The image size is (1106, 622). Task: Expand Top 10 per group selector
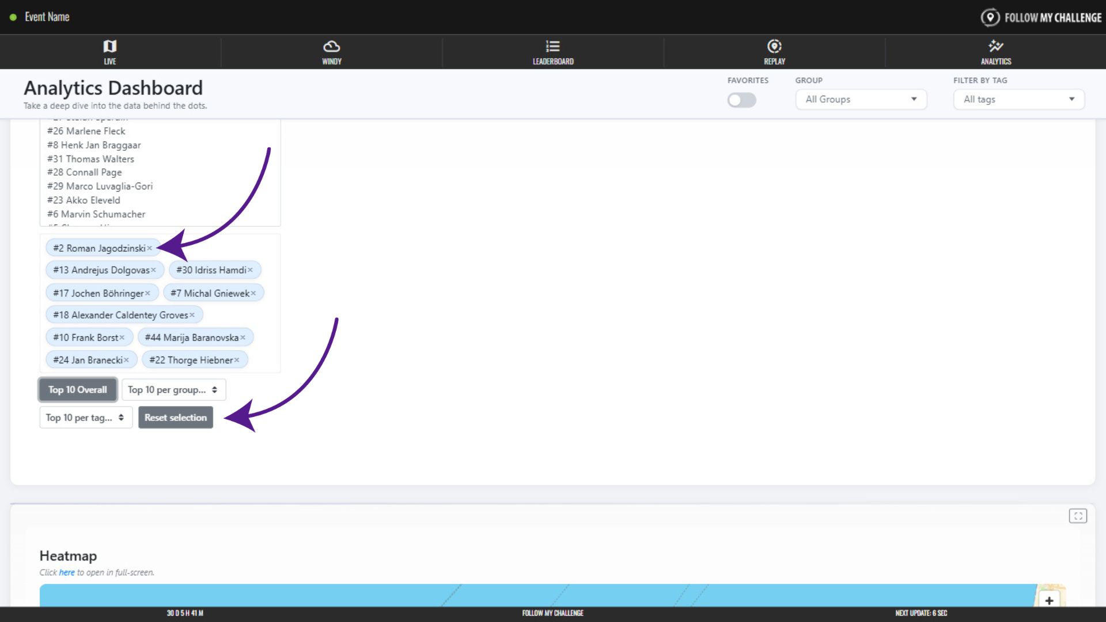click(173, 390)
